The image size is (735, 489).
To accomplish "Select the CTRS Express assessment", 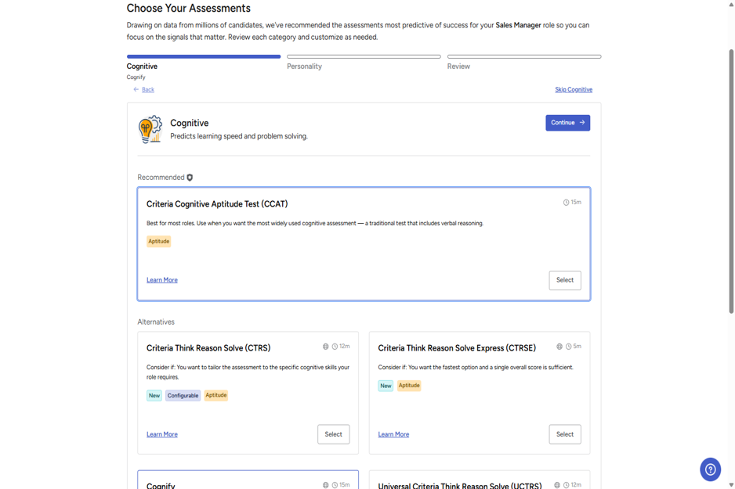I will click(565, 434).
